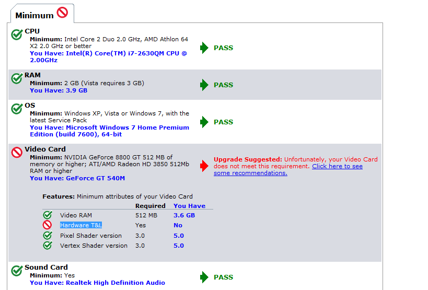This screenshot has height=290, width=428.
Task: Click the 3.0 required Vertex Shader value
Action: point(140,246)
